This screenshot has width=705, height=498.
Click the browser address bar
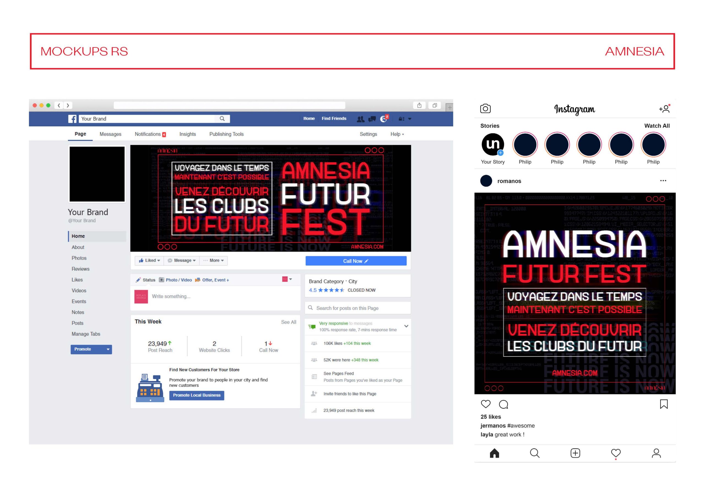[229, 105]
